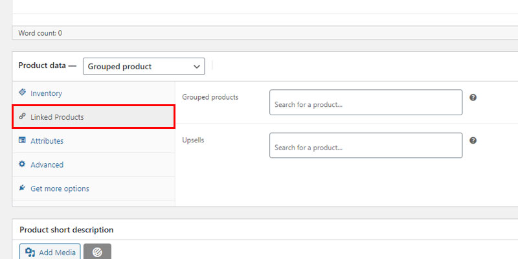Screen dimensions: 518x259
Task: Click the Add Media button
Action: [50, 252]
